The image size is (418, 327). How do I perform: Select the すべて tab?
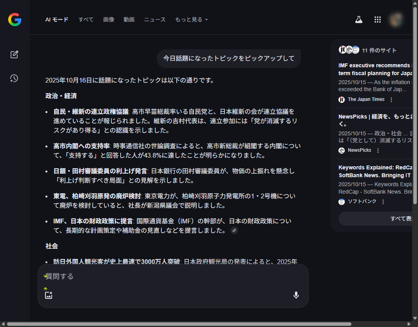[86, 20]
